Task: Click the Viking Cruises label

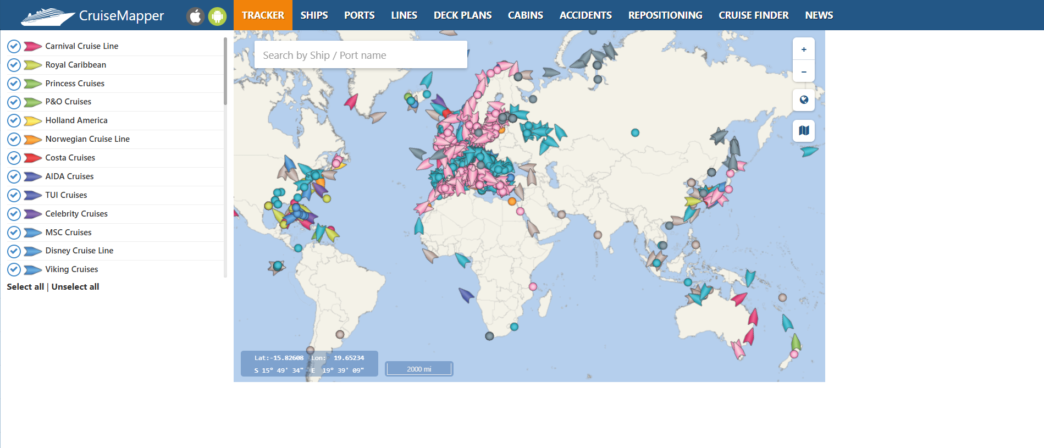Action: tap(71, 269)
